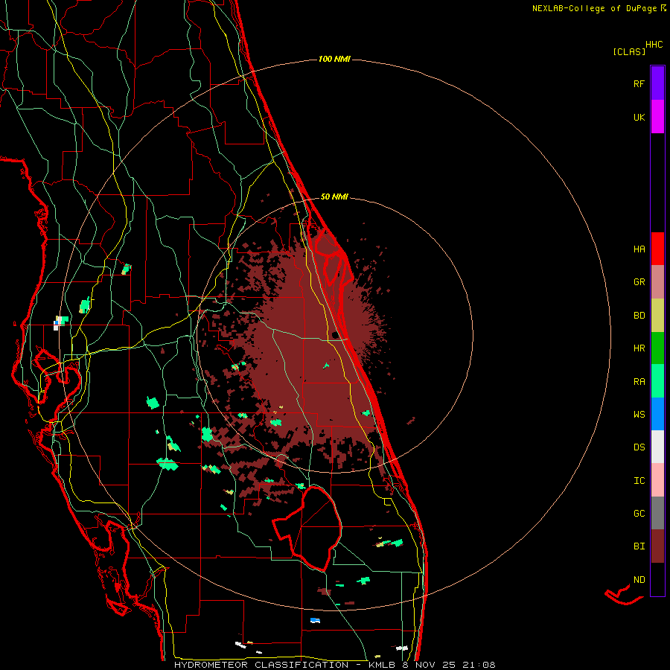
Task: Click the "DS" legend label
Action: [639, 447]
